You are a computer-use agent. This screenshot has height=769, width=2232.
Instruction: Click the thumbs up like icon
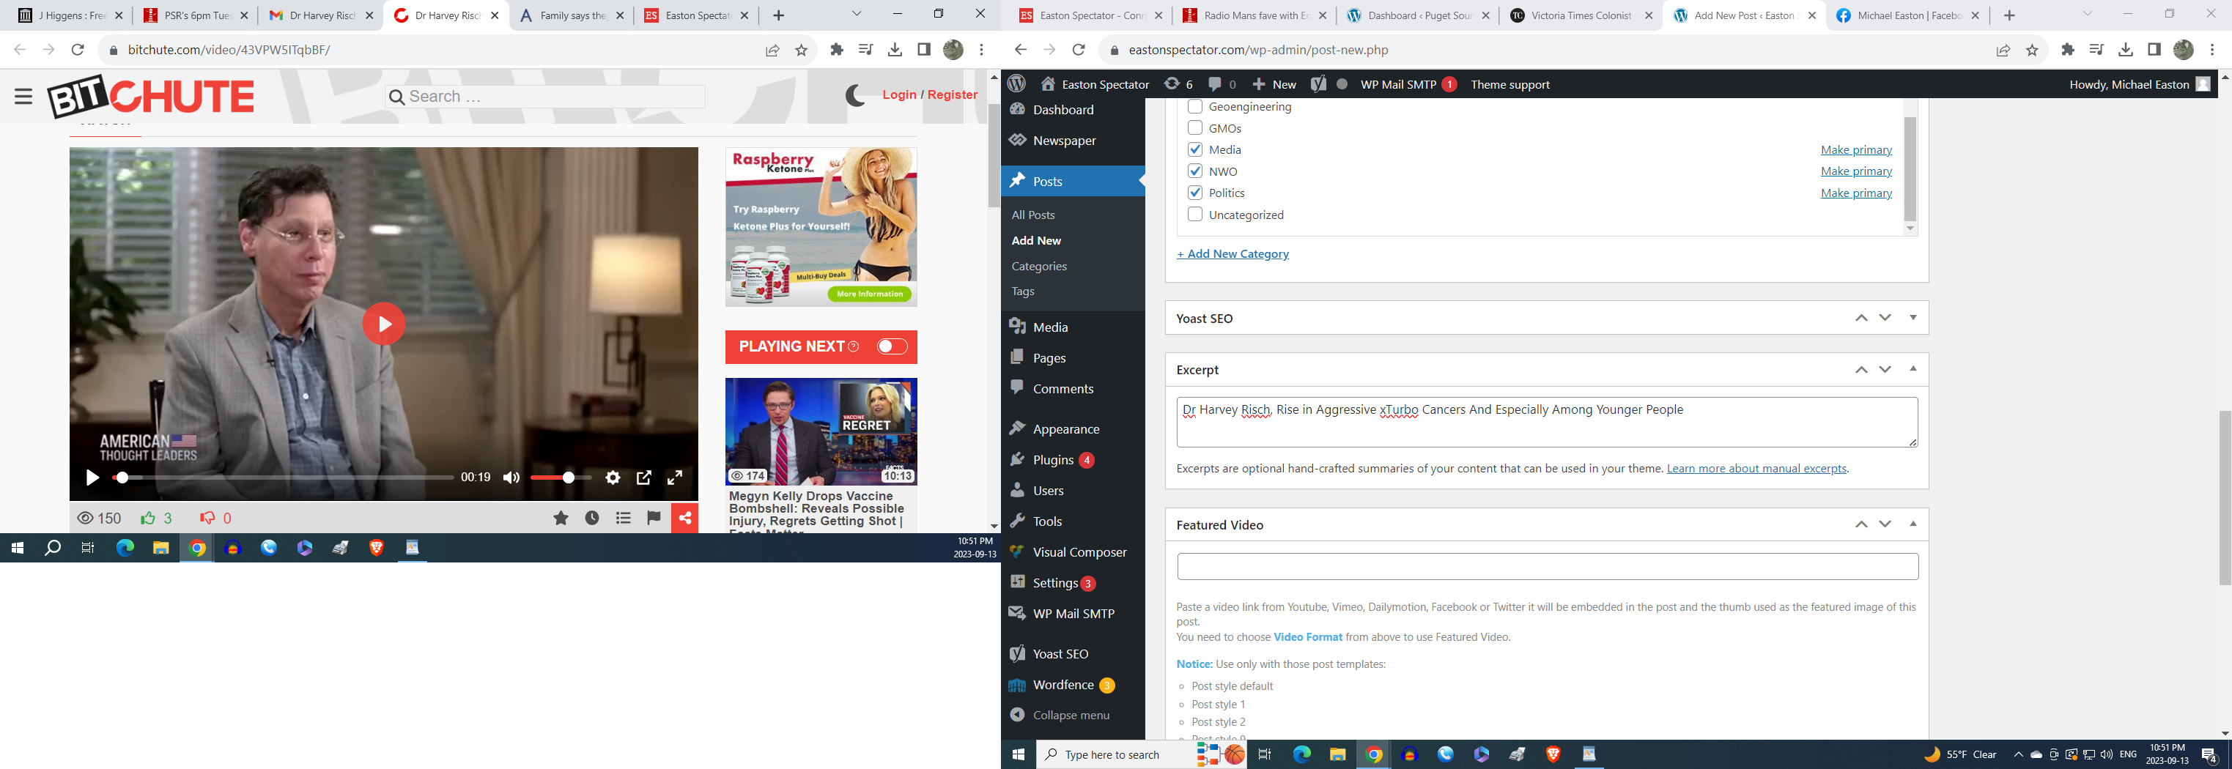pyautogui.click(x=148, y=518)
